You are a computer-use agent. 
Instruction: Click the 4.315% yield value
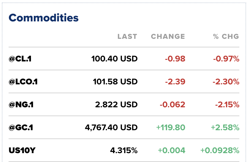pyautogui.click(x=124, y=150)
